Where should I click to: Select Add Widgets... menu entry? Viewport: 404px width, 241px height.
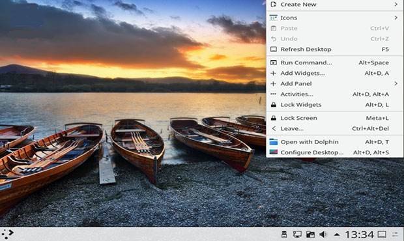(334, 73)
